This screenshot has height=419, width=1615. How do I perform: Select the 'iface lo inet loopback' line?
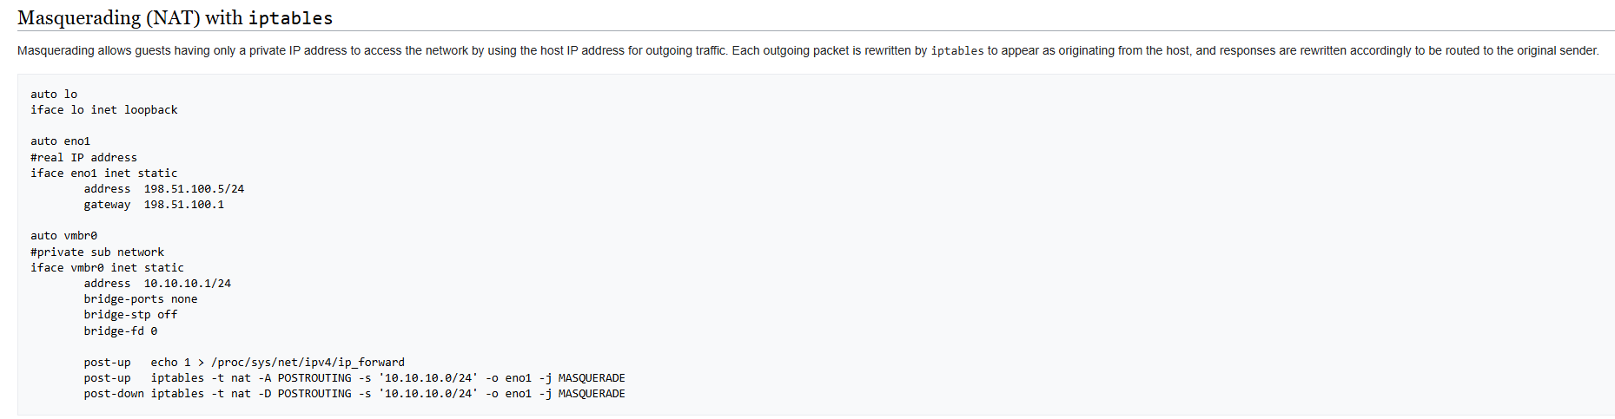[x=103, y=110]
